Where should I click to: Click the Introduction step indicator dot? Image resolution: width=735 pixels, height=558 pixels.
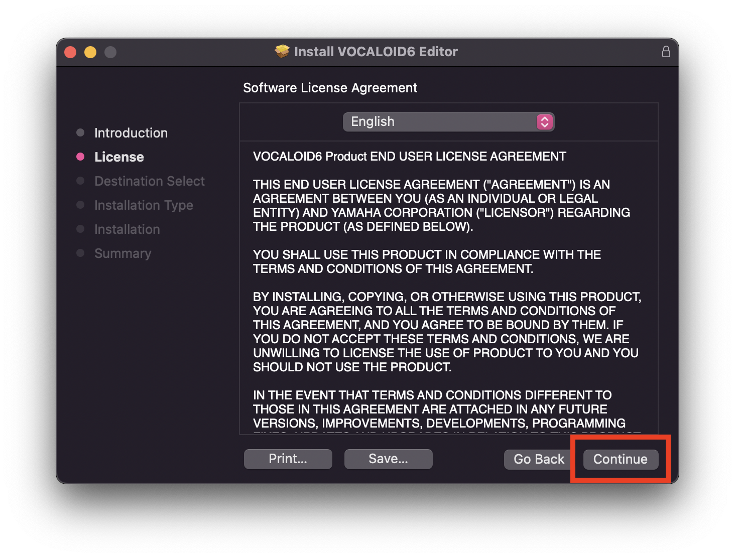tap(80, 132)
